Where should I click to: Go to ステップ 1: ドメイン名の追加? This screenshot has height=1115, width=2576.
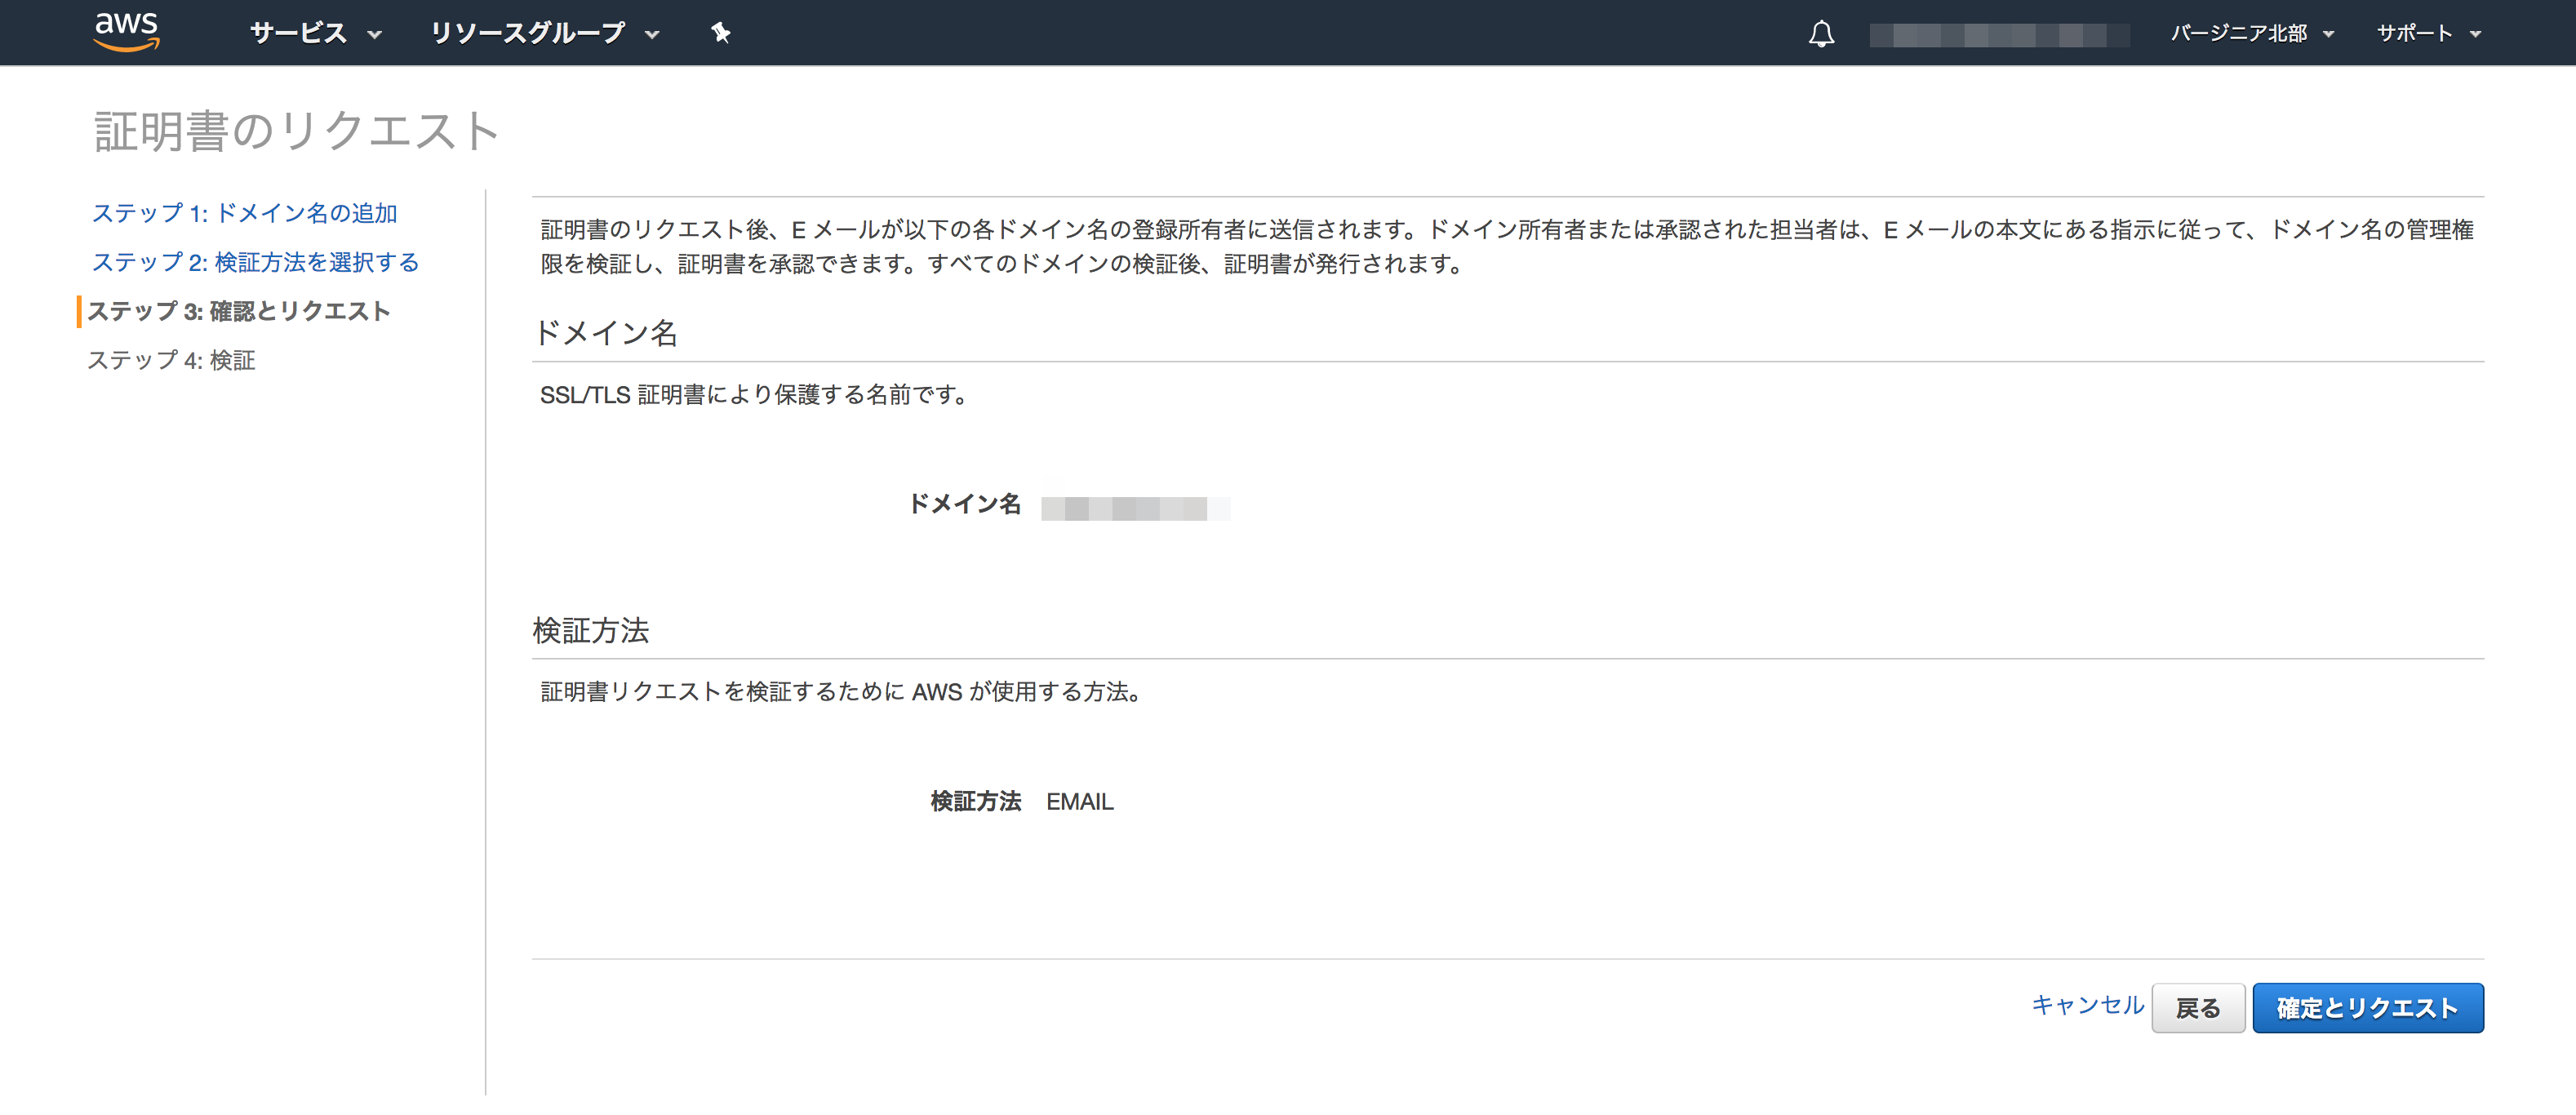pyautogui.click(x=245, y=213)
